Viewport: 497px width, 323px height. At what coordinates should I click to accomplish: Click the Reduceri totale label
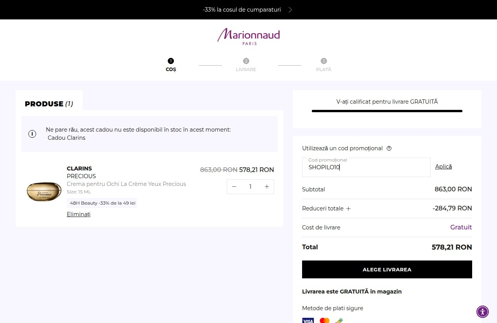click(323, 208)
